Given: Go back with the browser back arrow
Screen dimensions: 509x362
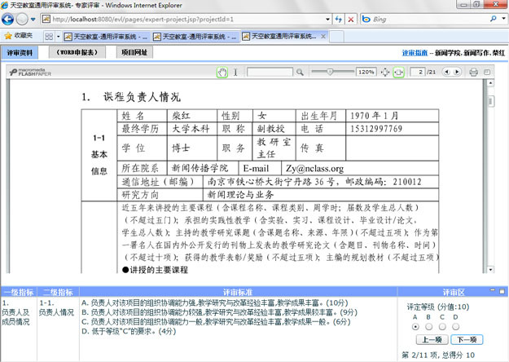Looking at the screenshot, I should 8,20.
